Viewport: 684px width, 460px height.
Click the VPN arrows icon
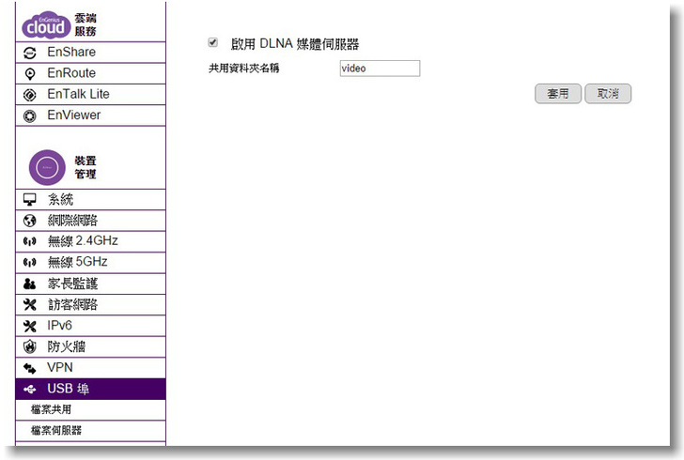pos(30,368)
